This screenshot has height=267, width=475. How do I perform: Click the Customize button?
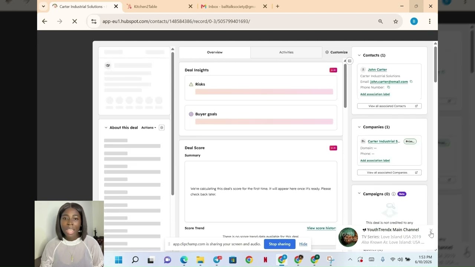coord(337,52)
